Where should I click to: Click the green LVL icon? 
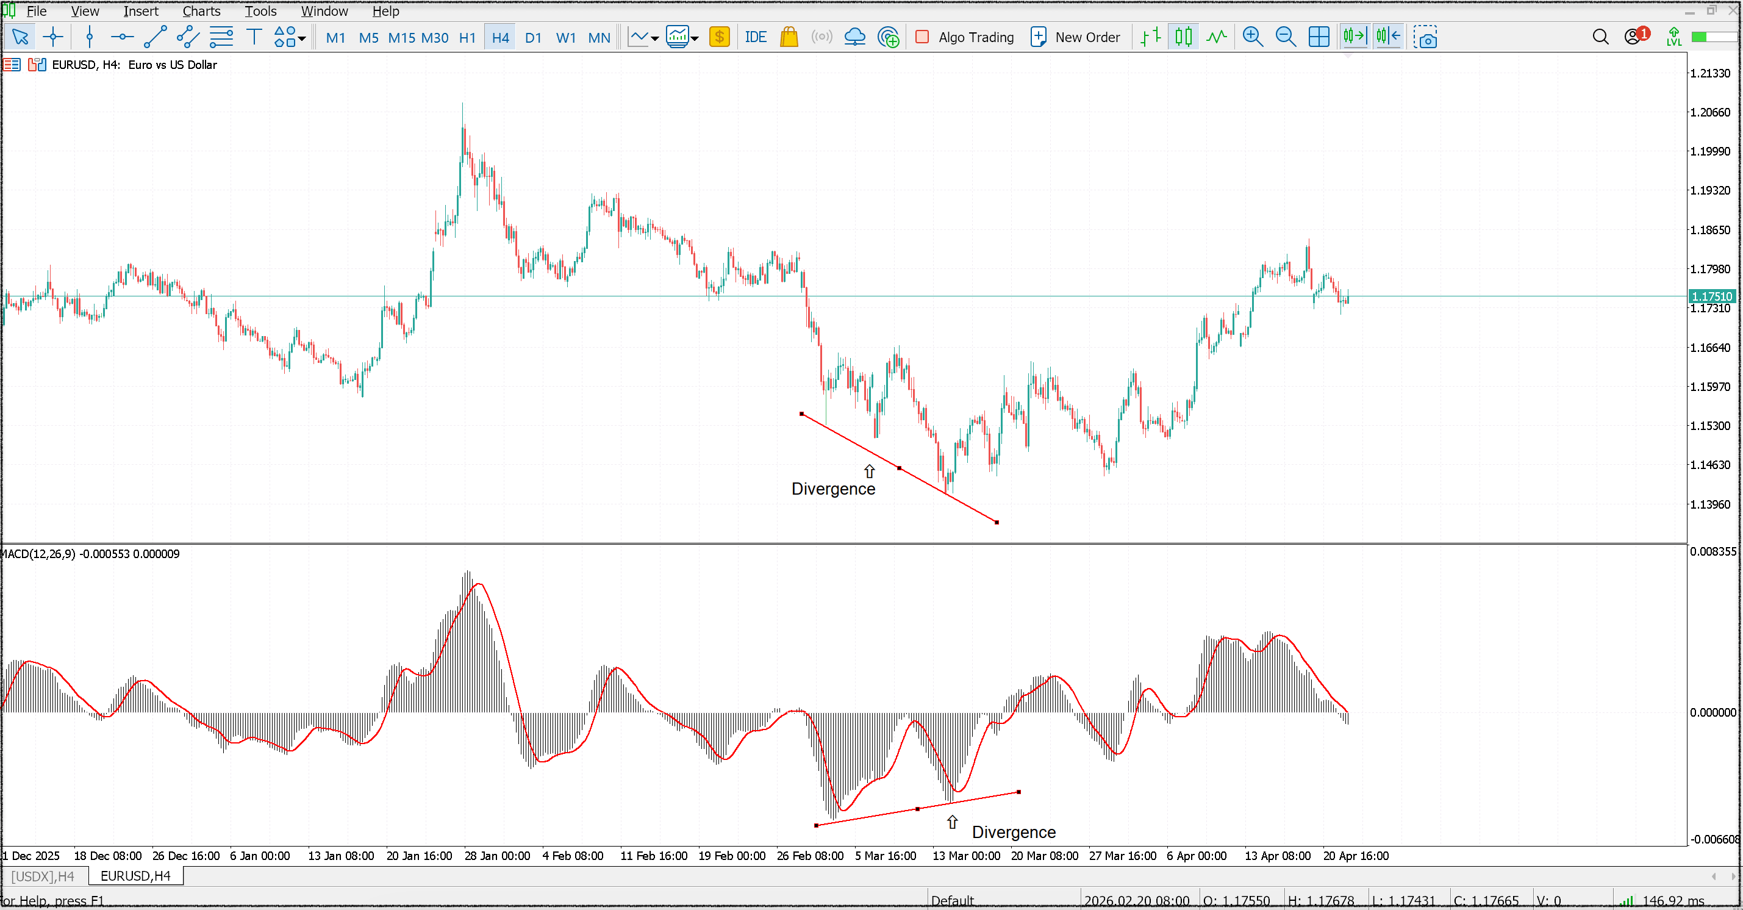click(x=1674, y=37)
